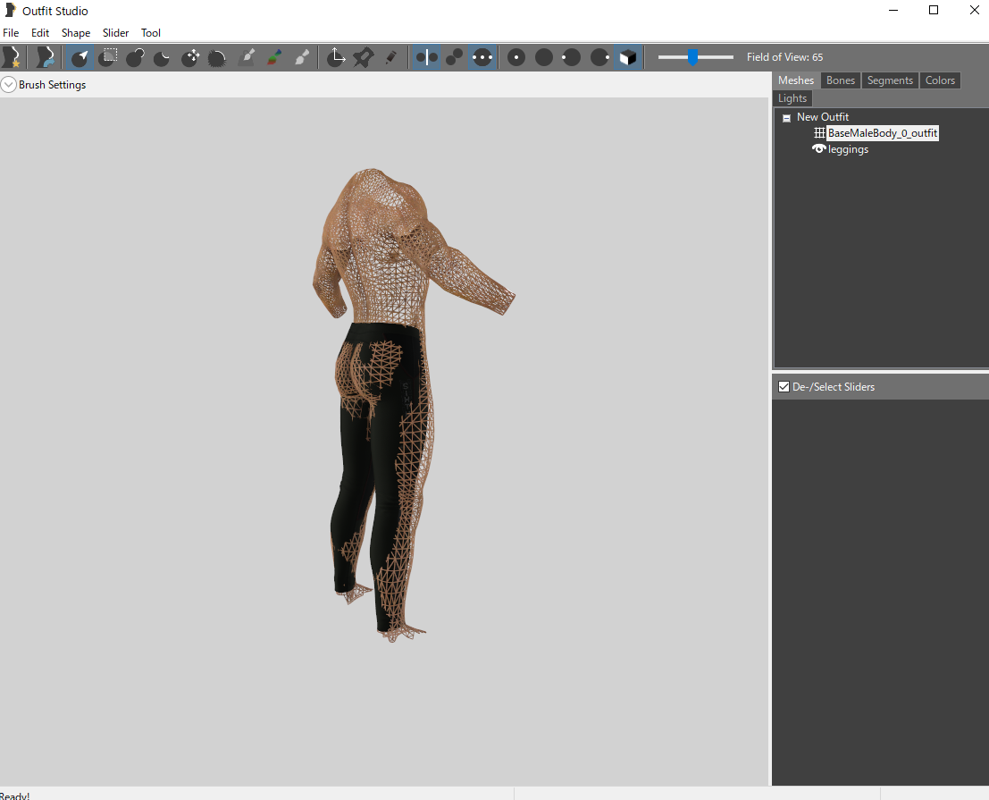Toggle X-Mirror editing mode

(427, 57)
